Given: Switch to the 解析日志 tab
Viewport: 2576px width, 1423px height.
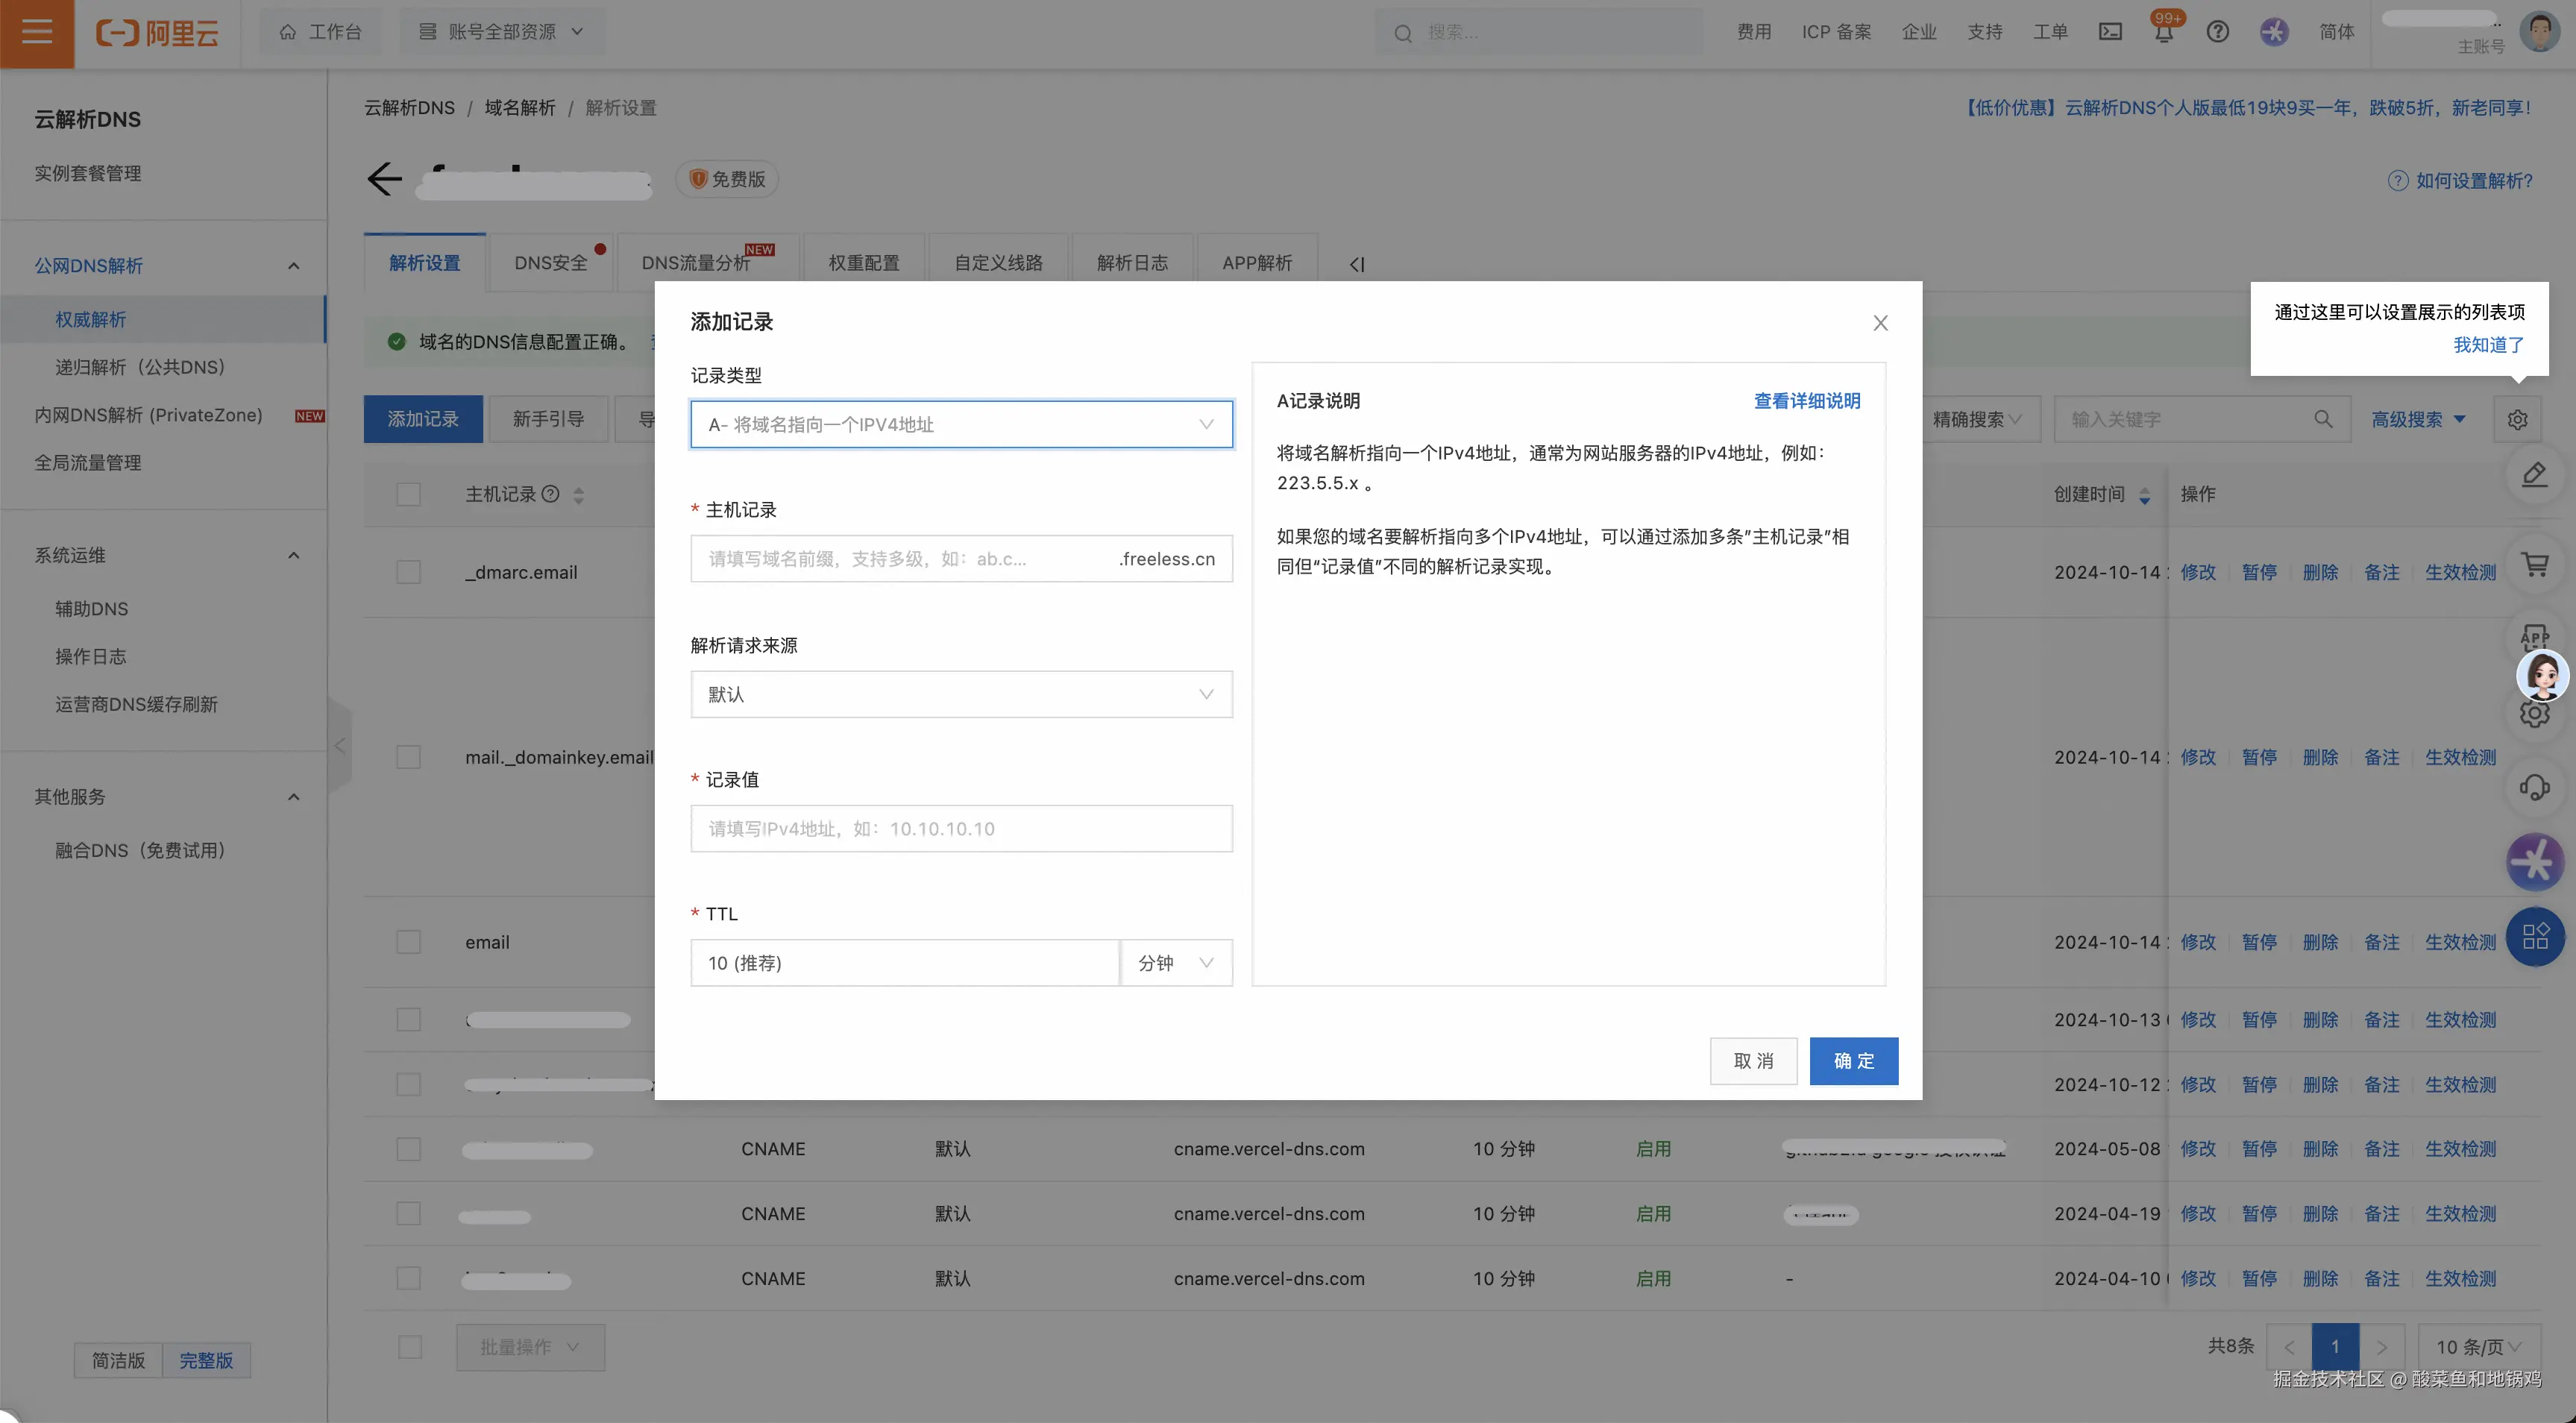Looking at the screenshot, I should tap(1132, 263).
